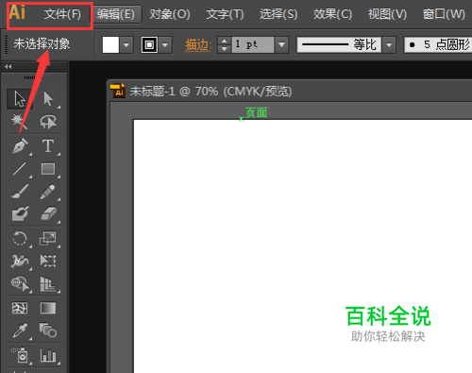Open the 文字(T) menu
472x373 pixels.
click(x=225, y=14)
